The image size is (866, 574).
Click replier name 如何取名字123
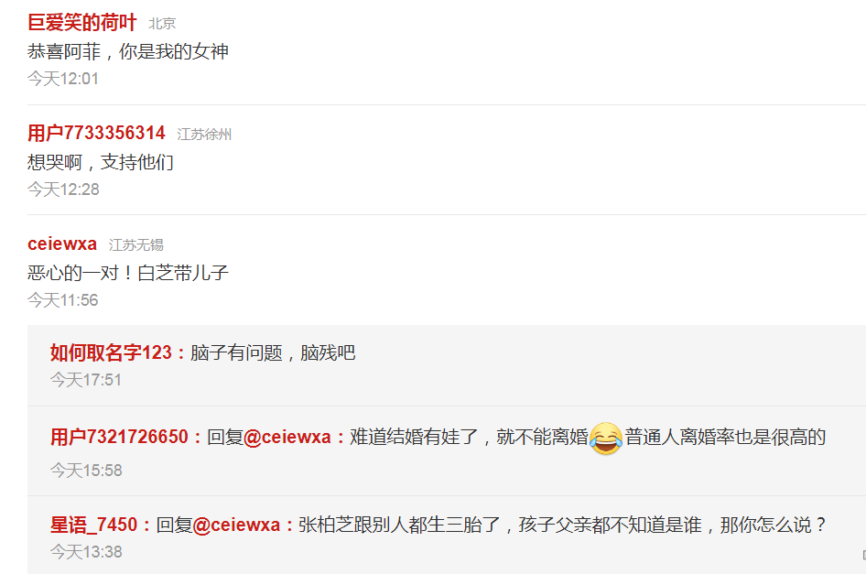click(x=111, y=352)
